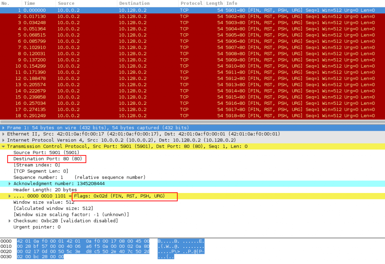Select packet number 5 in the list

click(x=150, y=35)
